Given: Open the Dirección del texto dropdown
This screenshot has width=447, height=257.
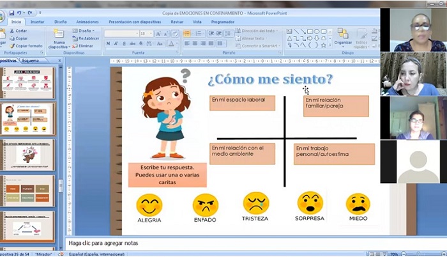Looking at the screenshot, I should coord(258,31).
